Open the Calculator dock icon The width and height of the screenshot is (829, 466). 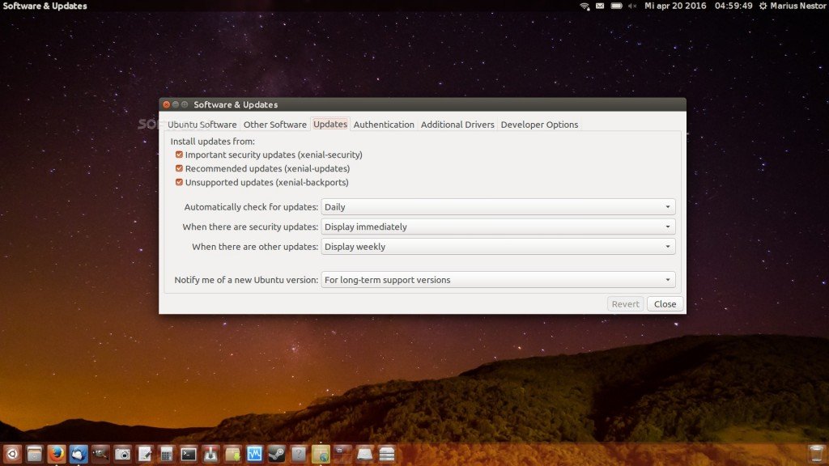167,454
